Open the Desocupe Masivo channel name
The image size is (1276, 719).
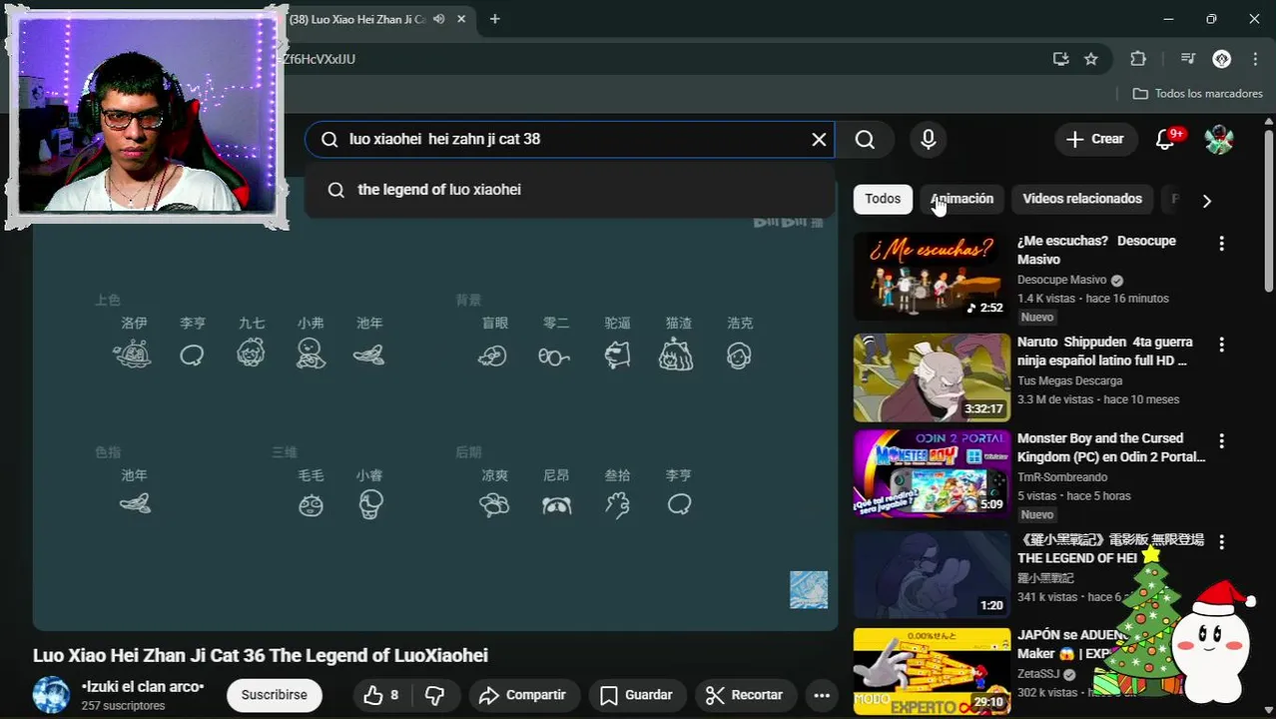point(1061,280)
